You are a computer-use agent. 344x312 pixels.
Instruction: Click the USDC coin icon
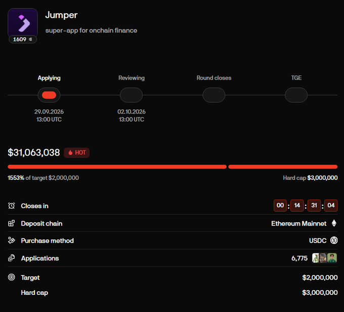334,241
